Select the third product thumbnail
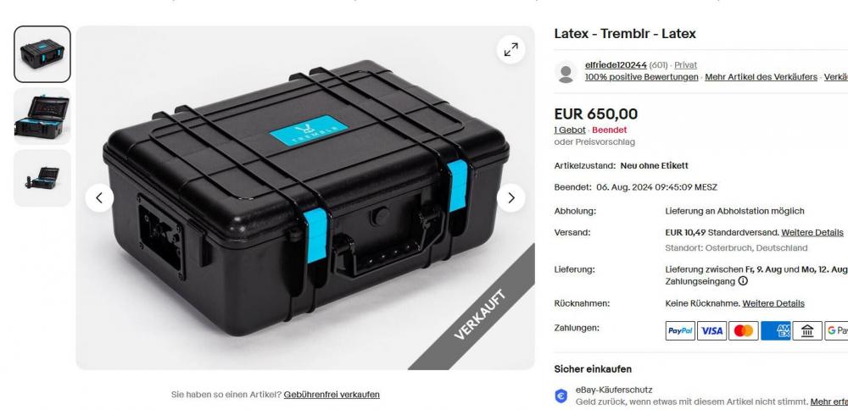Image resolution: width=848 pixels, height=410 pixels. tap(42, 178)
